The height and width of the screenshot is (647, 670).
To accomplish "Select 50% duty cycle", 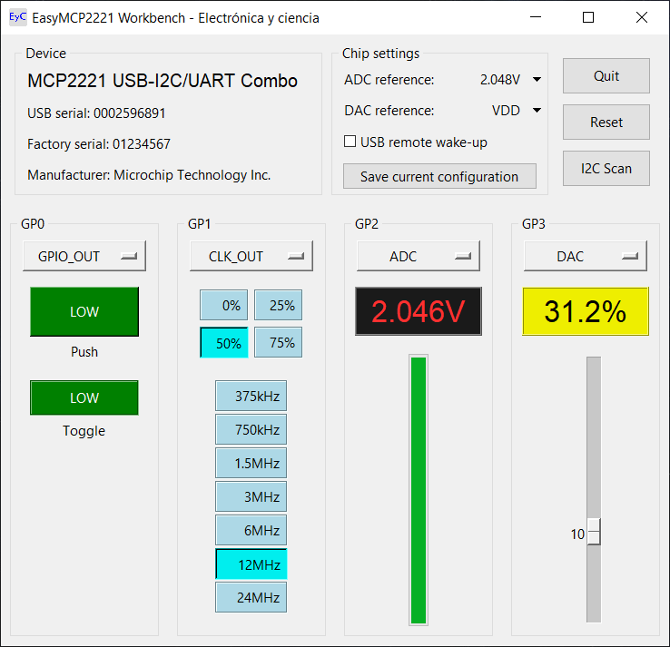I will pyautogui.click(x=223, y=342).
